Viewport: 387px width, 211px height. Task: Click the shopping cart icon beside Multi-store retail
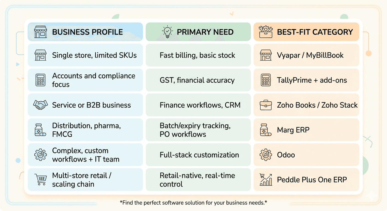click(x=40, y=180)
